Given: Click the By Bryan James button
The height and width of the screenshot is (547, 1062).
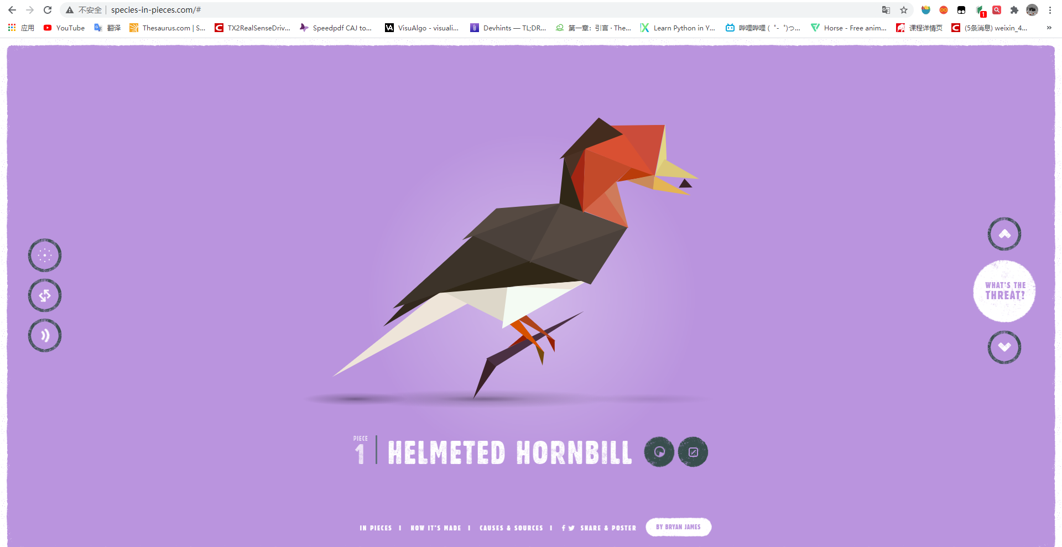Looking at the screenshot, I should (x=679, y=527).
